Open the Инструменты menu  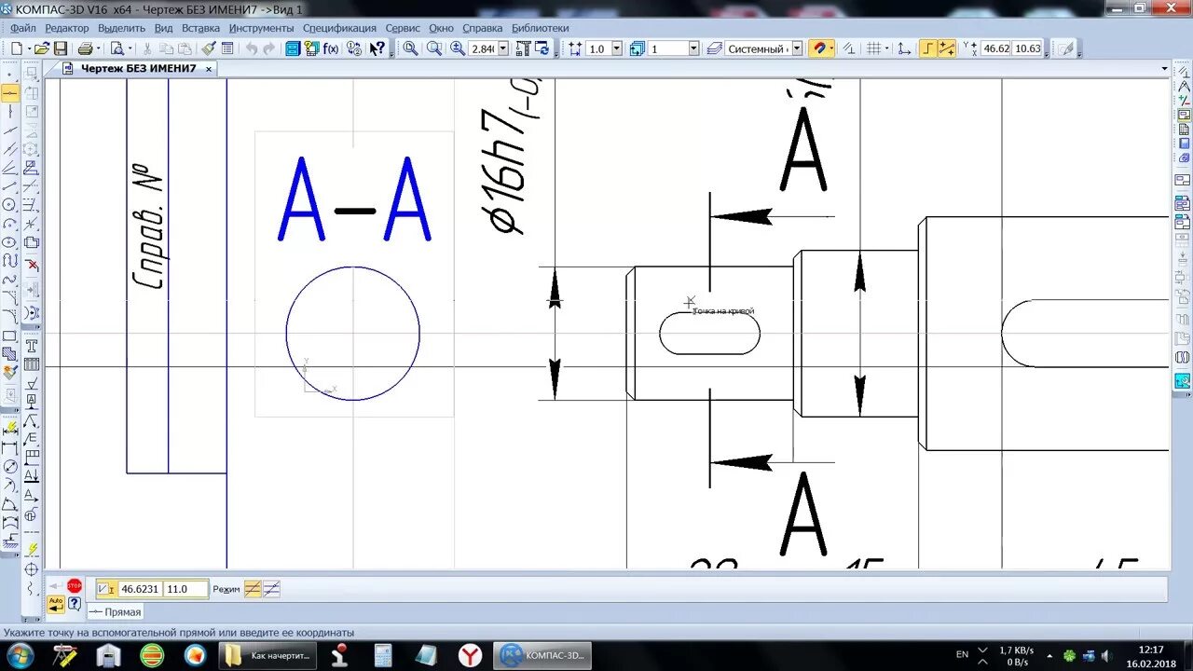pos(261,28)
